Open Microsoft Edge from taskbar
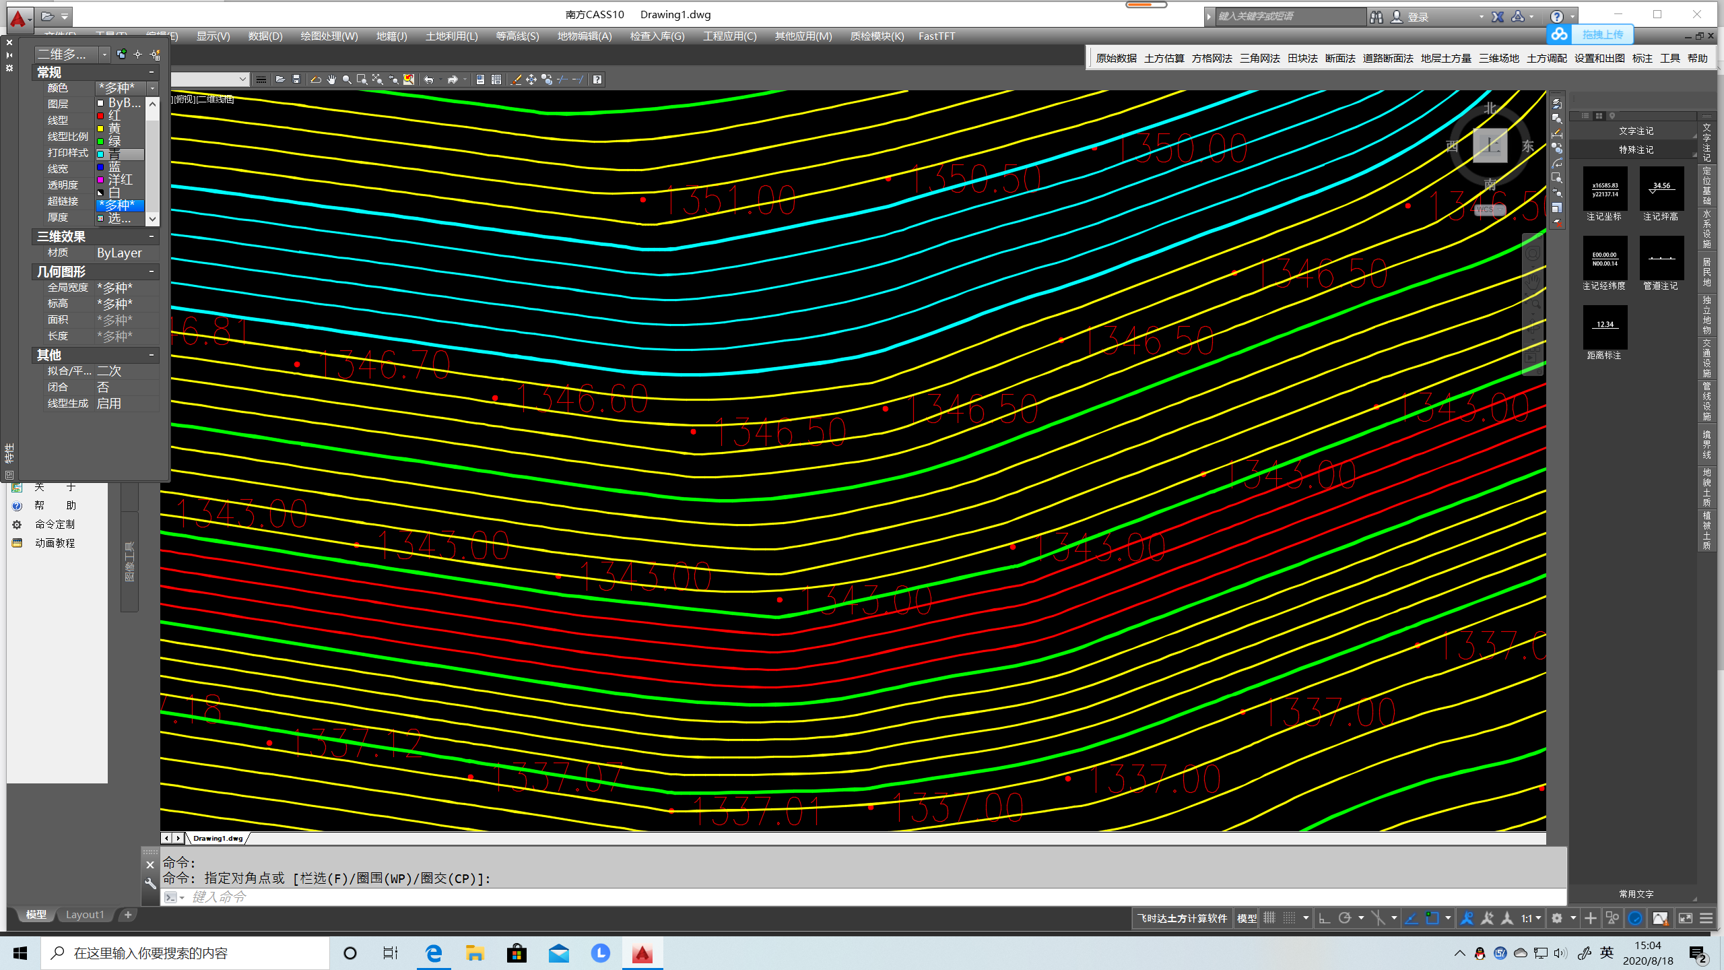This screenshot has width=1724, height=970. [x=434, y=952]
